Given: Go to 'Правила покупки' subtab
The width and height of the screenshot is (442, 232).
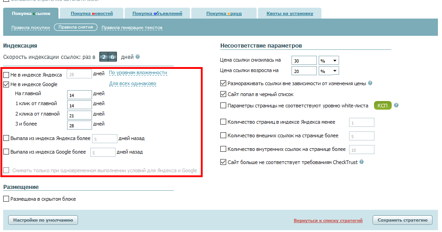Looking at the screenshot, I should (x=30, y=28).
